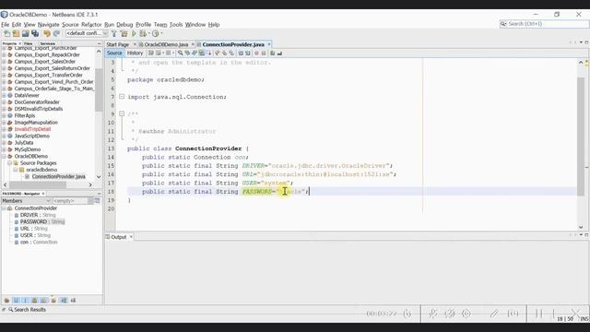590x332 pixels.
Task: Switch to the Services tab
Action: [47, 43]
